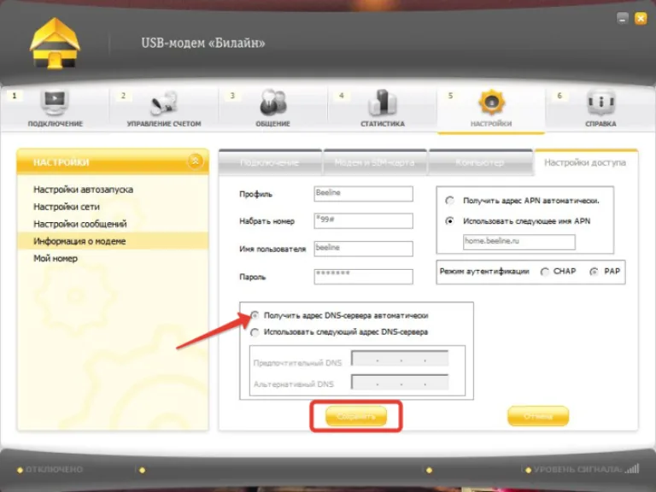Switch to the Подключение sub-tab
This screenshot has height=492, width=656.
(270, 162)
